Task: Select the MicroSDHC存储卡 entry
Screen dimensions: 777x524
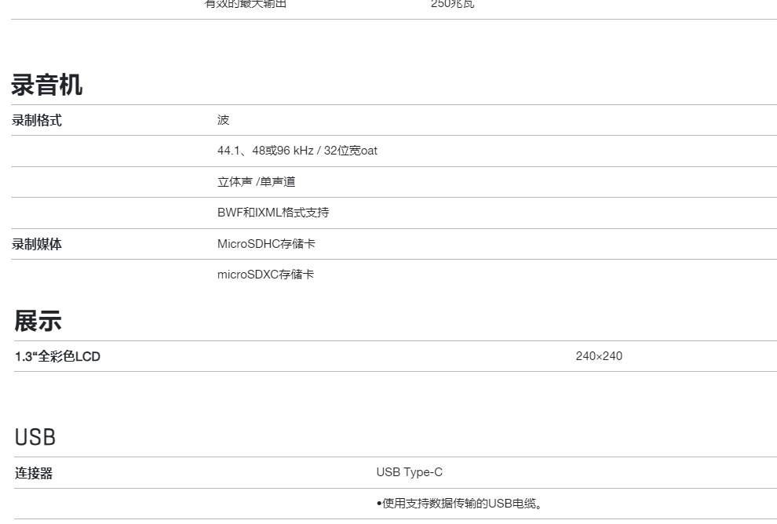Action: pos(266,244)
